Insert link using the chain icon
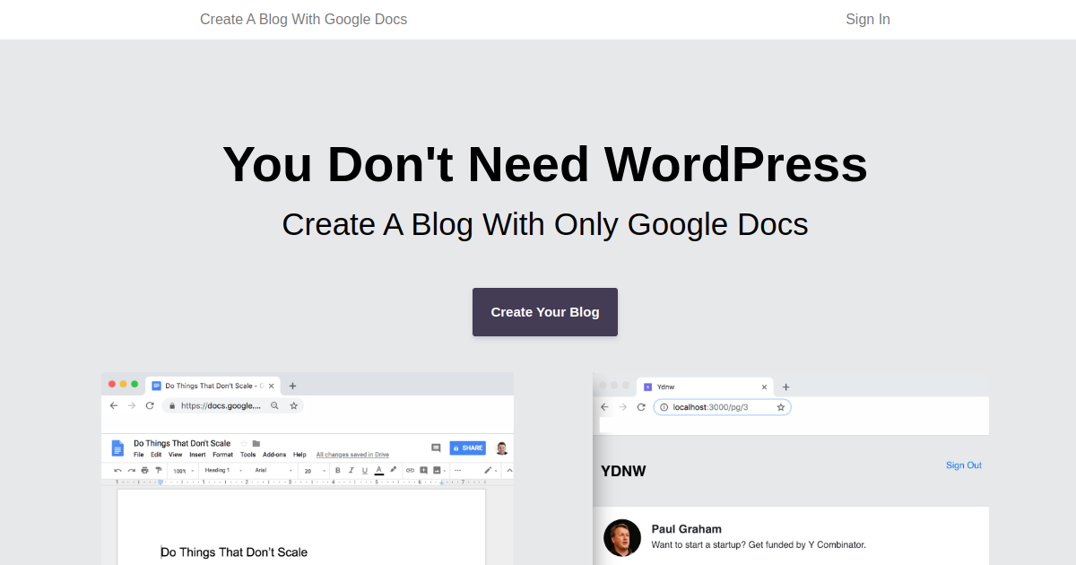This screenshot has width=1076, height=565. click(410, 470)
